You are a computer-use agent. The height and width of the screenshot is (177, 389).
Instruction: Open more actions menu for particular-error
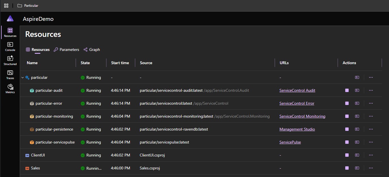(x=371, y=103)
